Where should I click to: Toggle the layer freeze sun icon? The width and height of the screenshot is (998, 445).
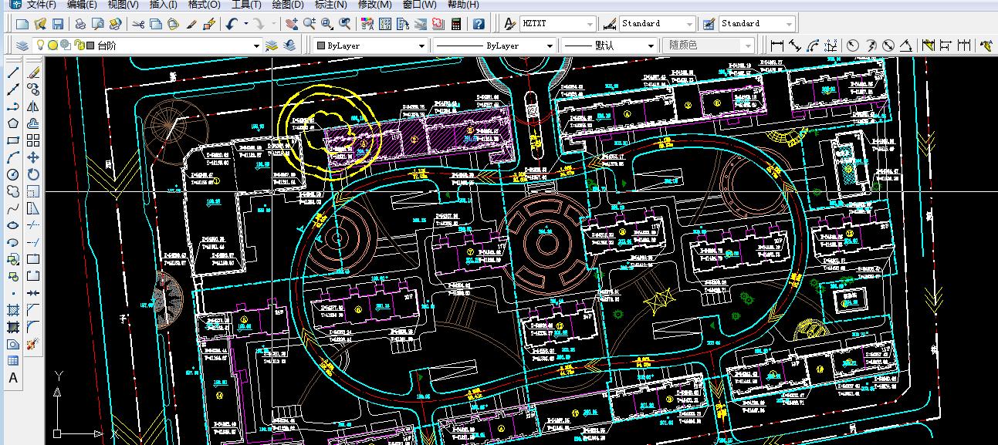pyautogui.click(x=52, y=46)
